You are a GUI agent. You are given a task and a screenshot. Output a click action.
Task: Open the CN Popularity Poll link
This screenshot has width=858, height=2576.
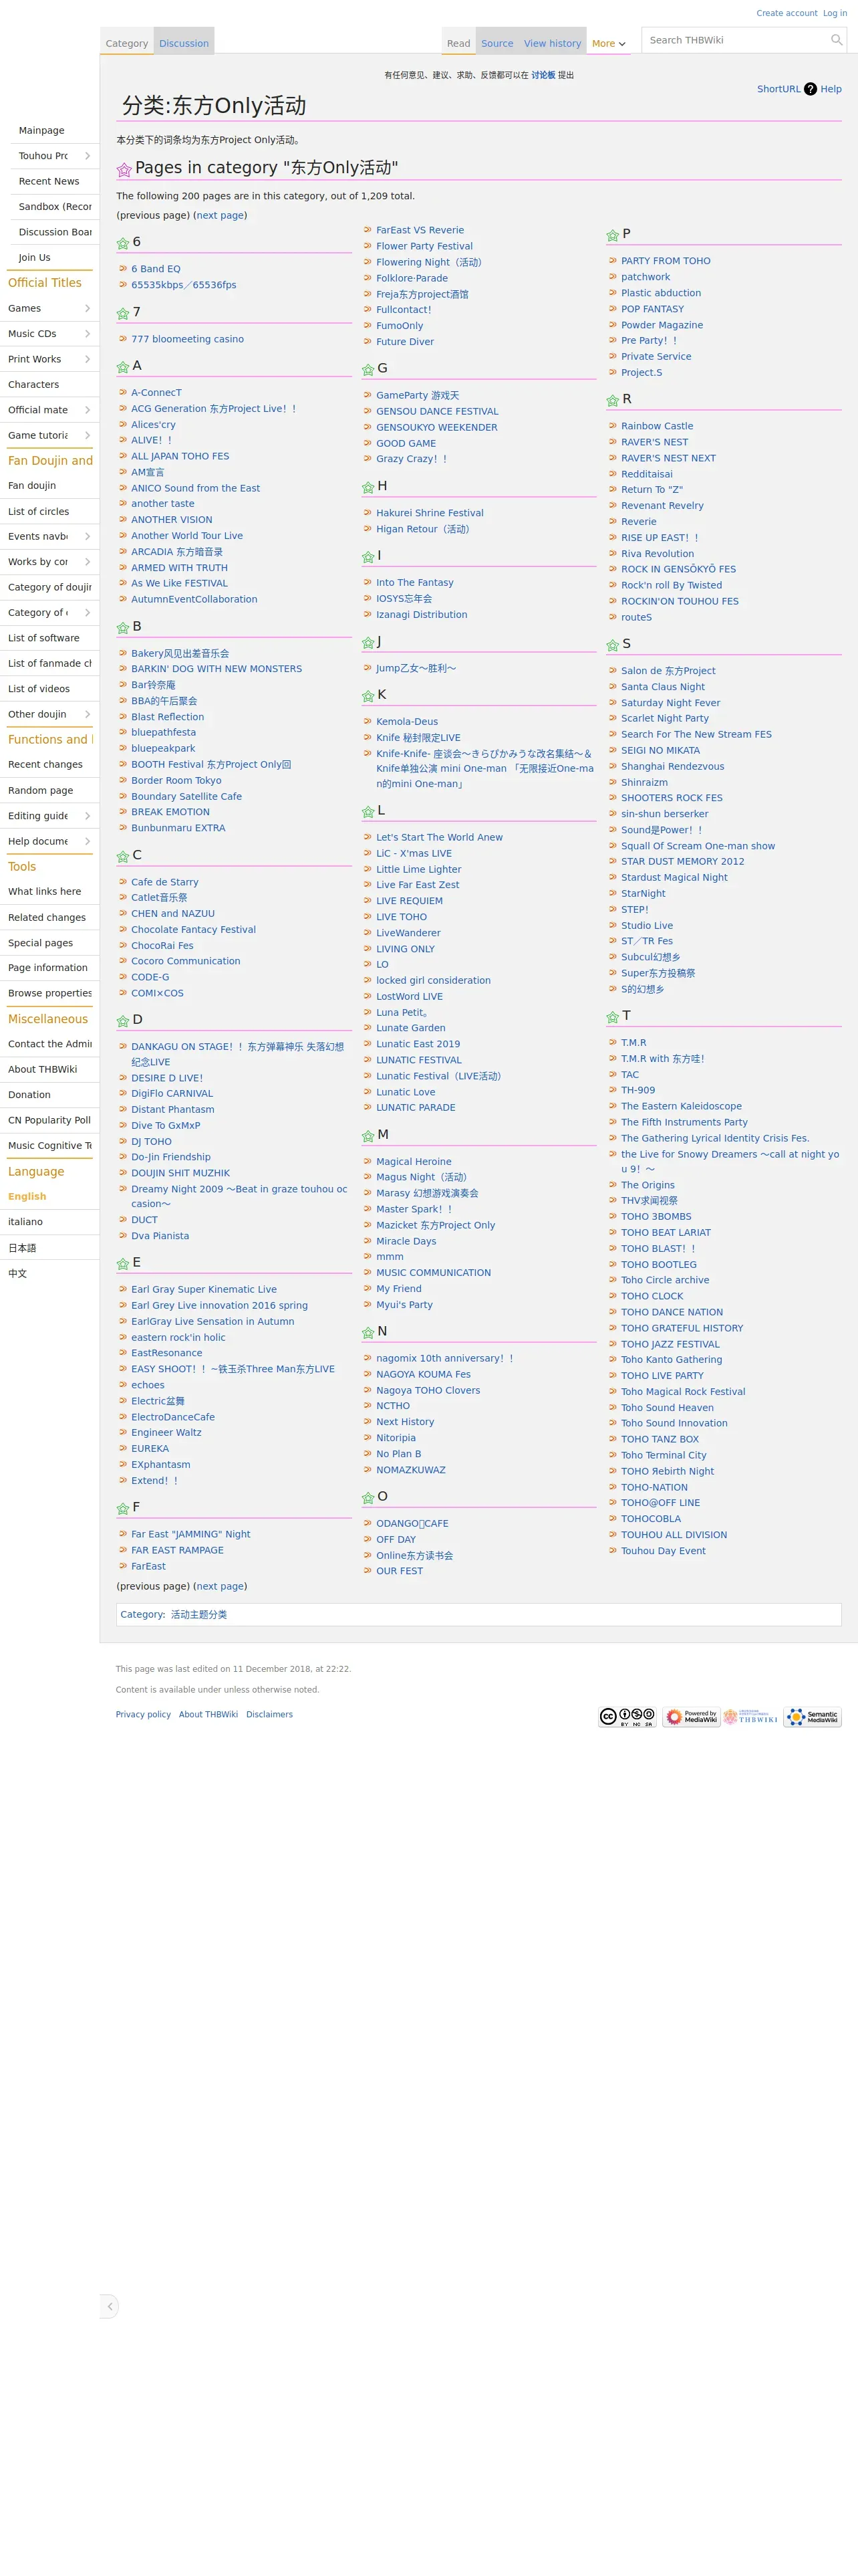click(x=49, y=1120)
